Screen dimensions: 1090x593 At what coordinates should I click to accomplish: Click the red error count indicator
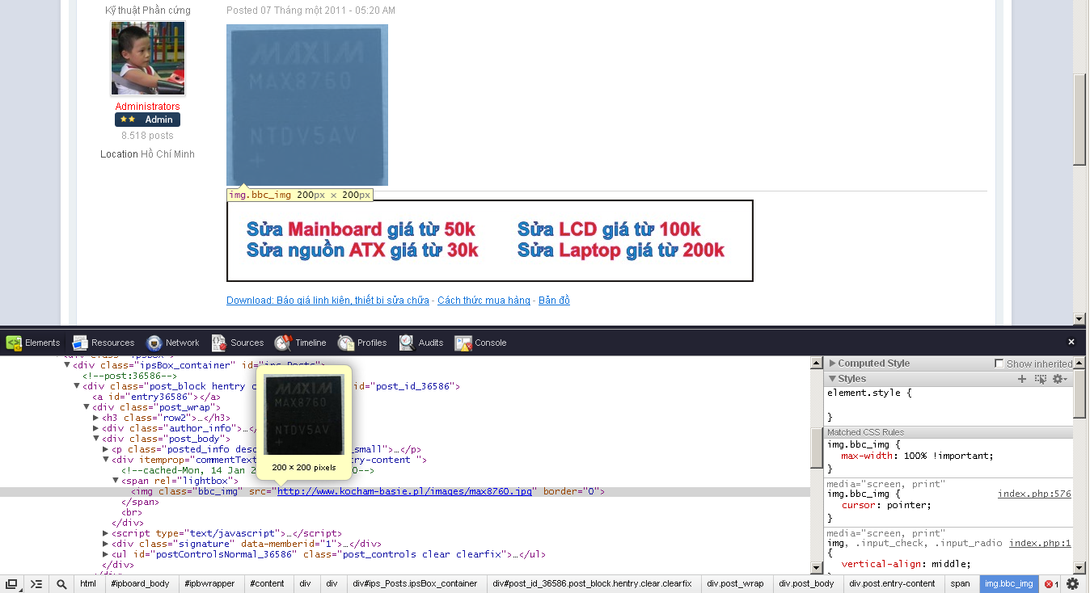(1051, 584)
